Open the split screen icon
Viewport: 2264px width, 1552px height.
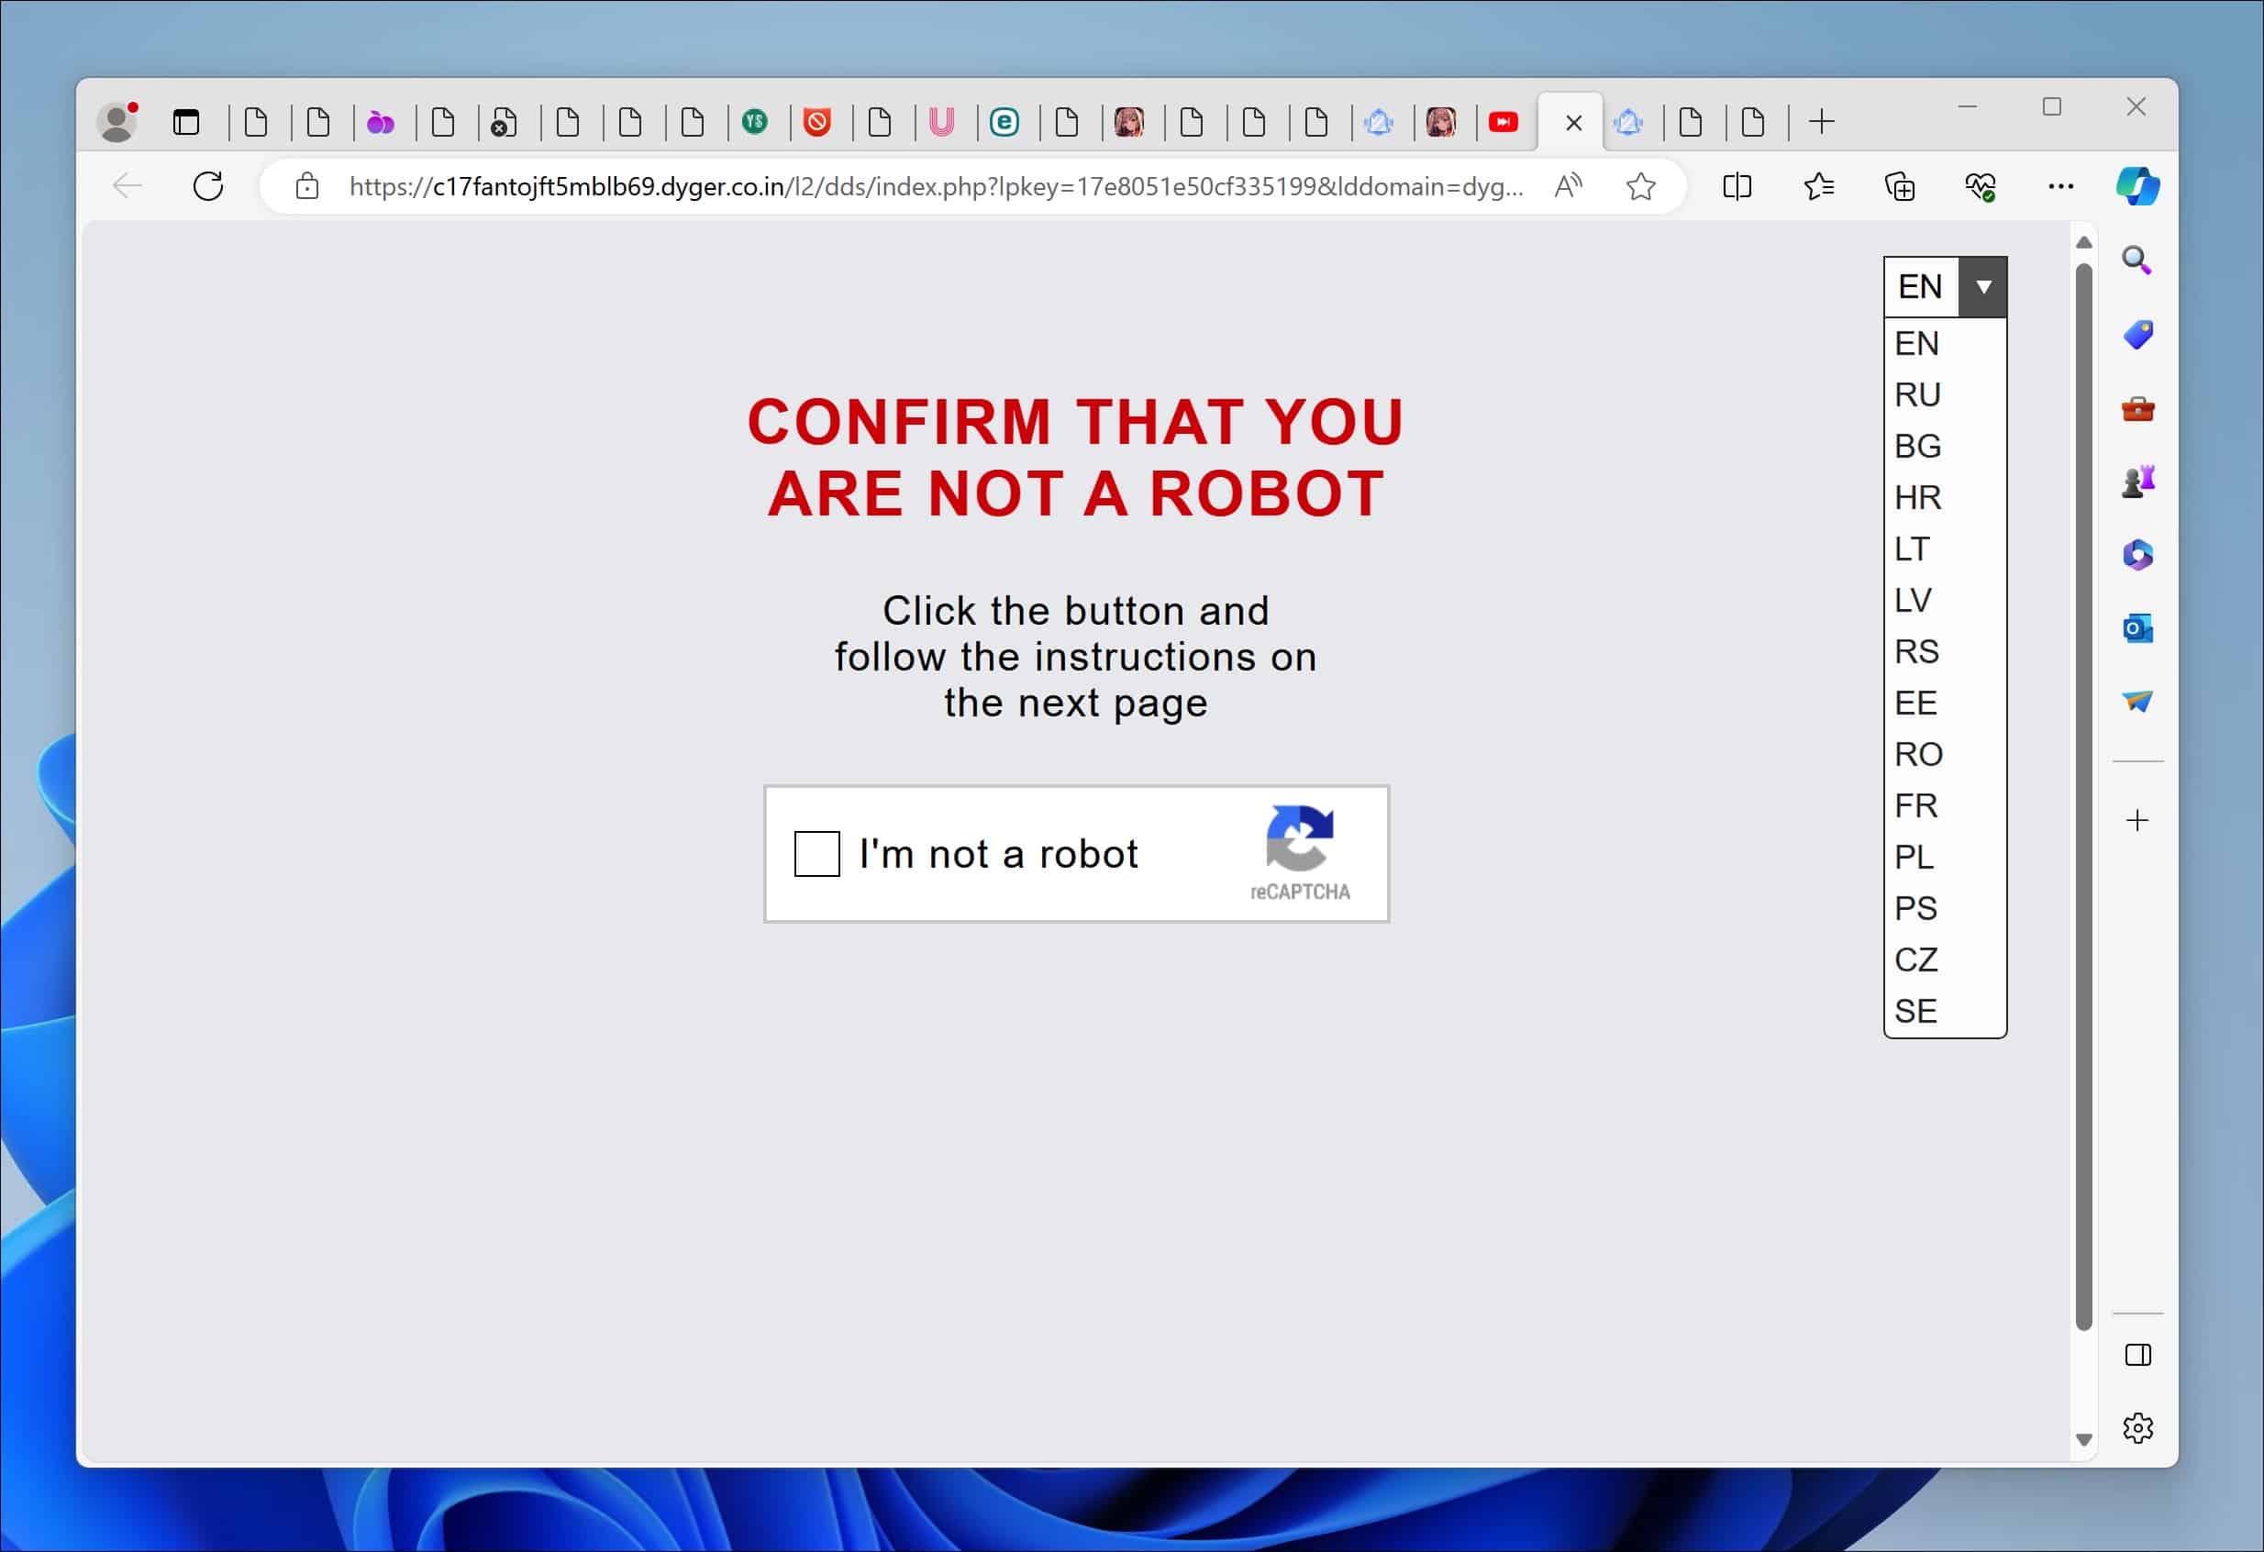point(1737,186)
